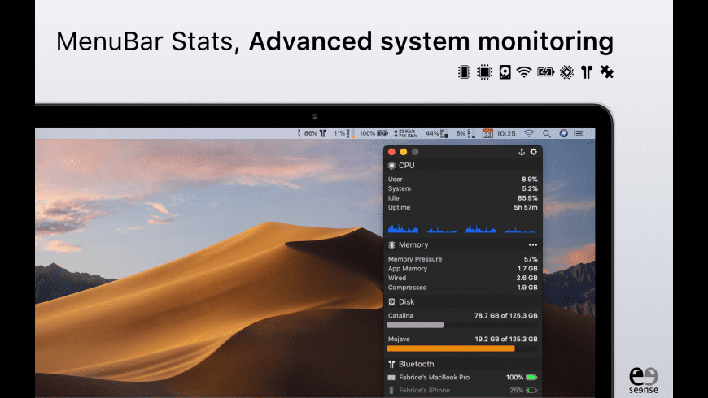Minimize the stats panel with yellow button
The image size is (708, 398).
click(403, 152)
